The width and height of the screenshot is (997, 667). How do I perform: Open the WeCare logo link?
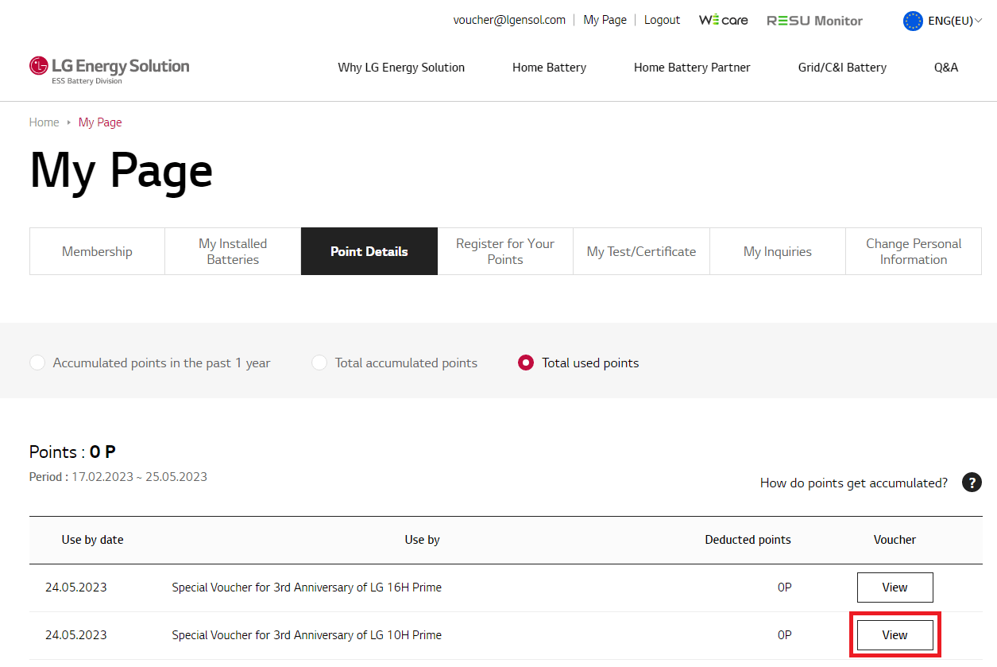point(723,21)
